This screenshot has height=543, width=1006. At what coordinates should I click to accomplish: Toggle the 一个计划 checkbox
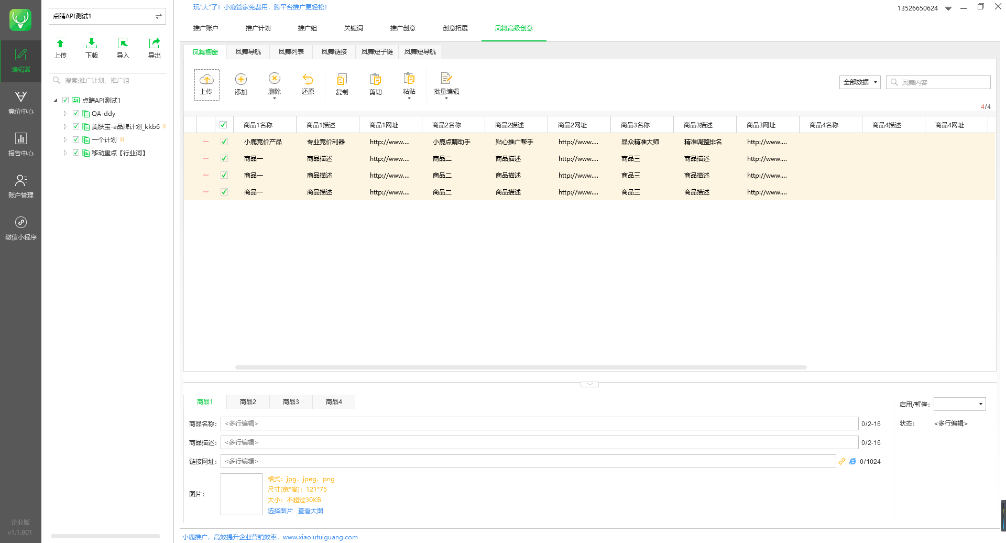tap(76, 139)
